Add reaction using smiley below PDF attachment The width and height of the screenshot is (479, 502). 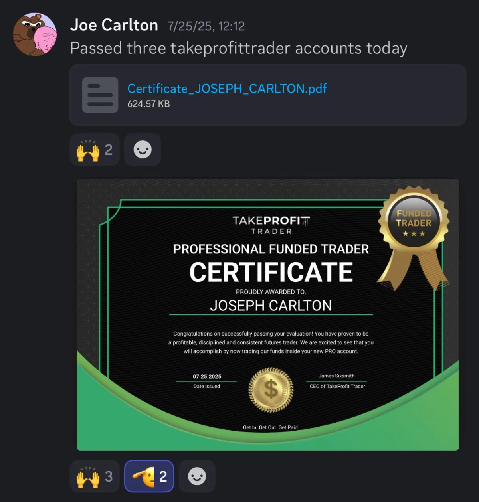coord(143,150)
